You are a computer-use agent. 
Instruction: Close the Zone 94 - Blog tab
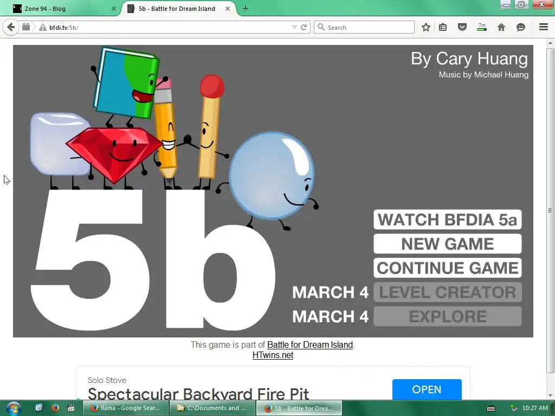(114, 9)
